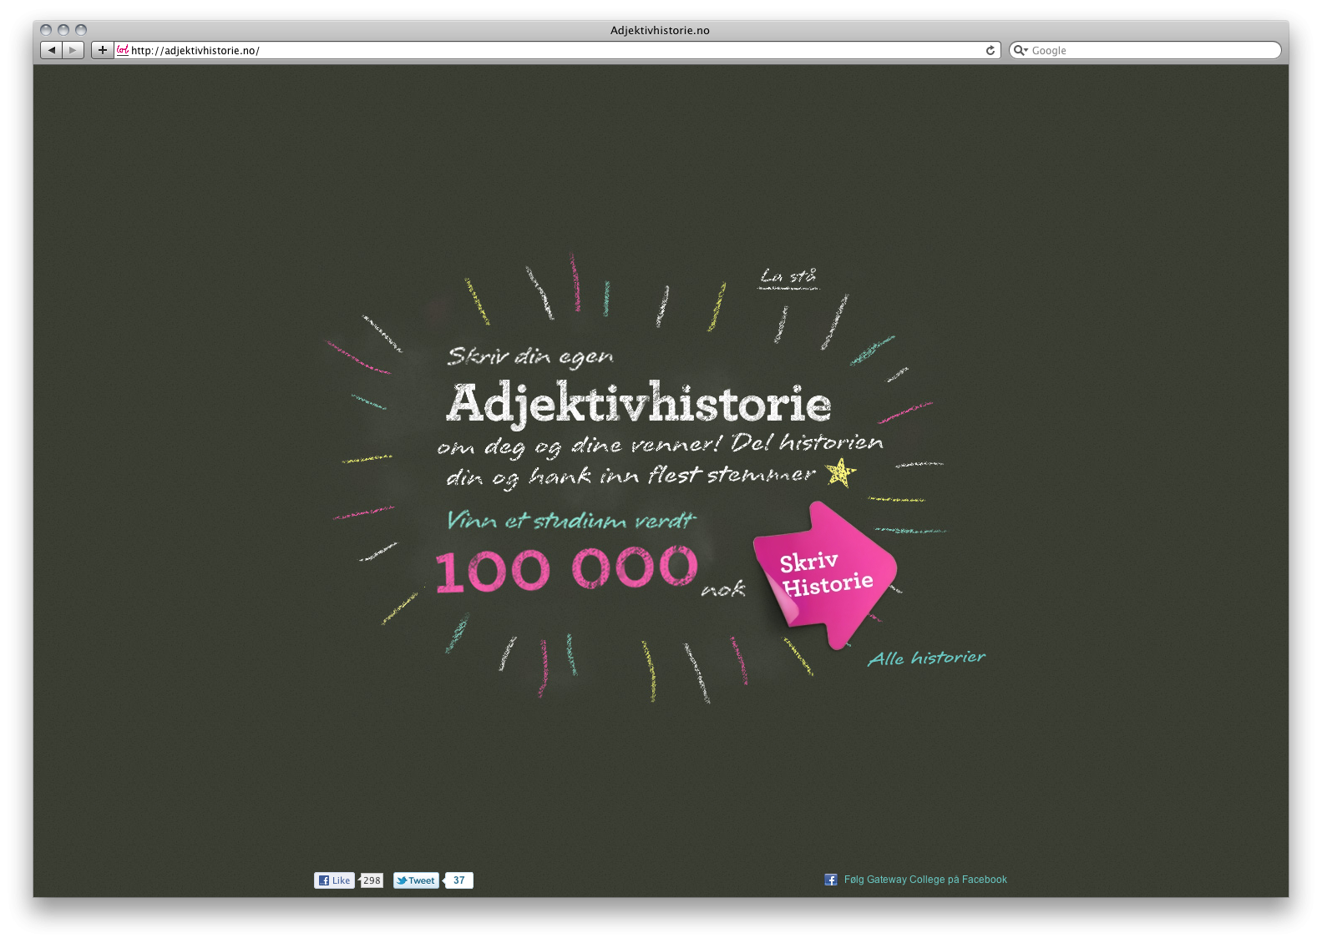This screenshot has width=1322, height=943.
Task: Zoom the browser window with green button
Action: tap(81, 30)
